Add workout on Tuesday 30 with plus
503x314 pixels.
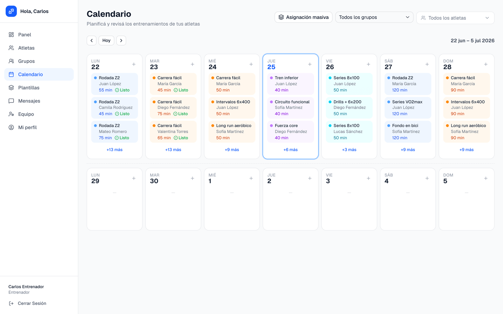click(x=192, y=178)
